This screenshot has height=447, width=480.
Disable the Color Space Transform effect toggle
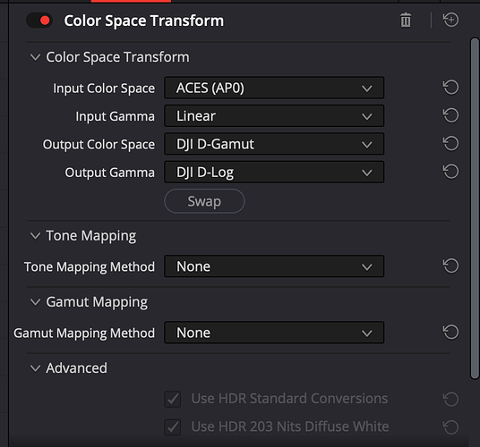pyautogui.click(x=39, y=21)
